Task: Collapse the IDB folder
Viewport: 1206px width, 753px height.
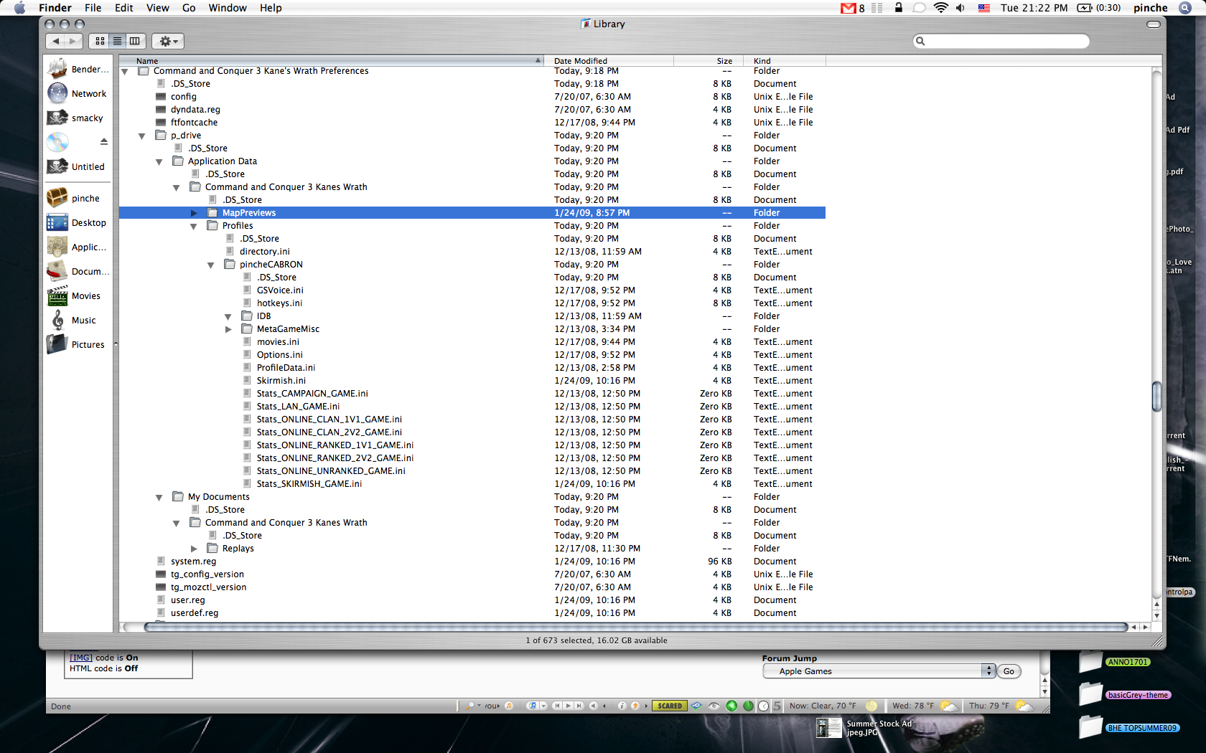Action: (x=228, y=317)
